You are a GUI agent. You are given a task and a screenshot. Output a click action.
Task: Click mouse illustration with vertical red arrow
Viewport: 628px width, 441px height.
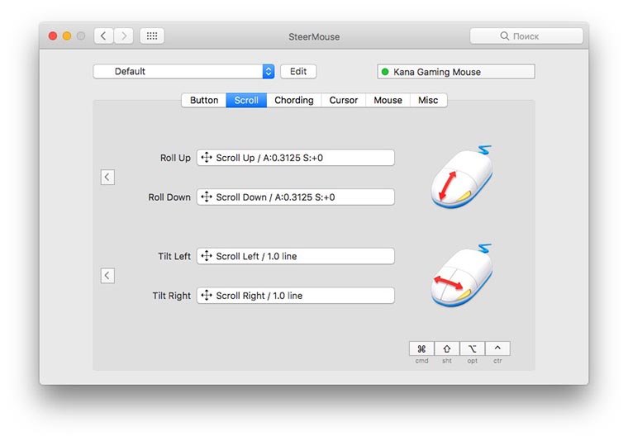pyautogui.click(x=462, y=178)
